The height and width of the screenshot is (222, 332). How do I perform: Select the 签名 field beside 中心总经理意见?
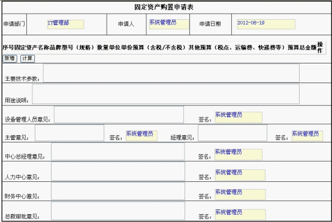click(239, 154)
